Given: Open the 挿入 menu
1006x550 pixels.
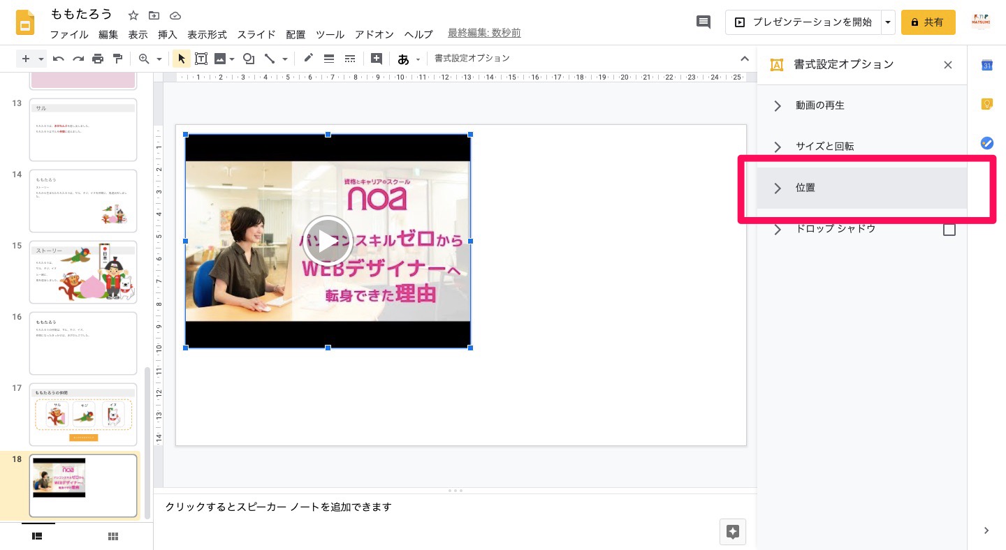Looking at the screenshot, I should [168, 34].
